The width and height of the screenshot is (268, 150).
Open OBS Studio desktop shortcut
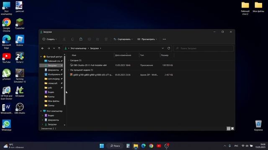(20, 108)
